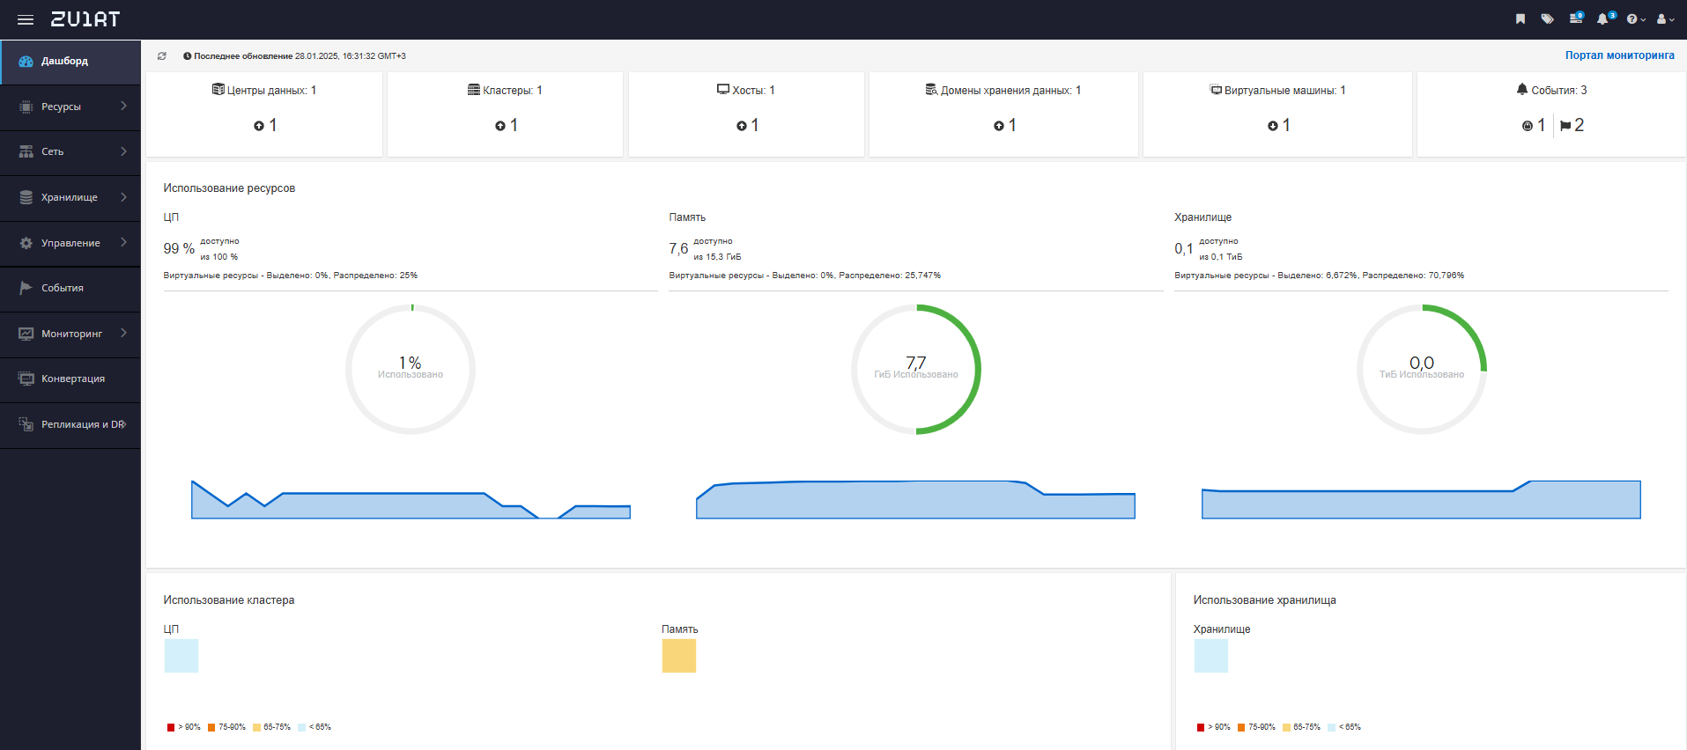
Task: Open Сеть sidebar item
Action: coord(70,152)
